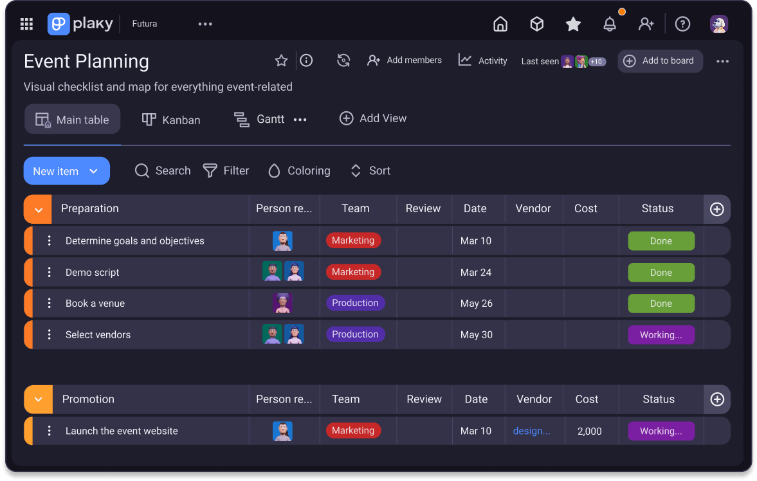Open the cube icon in top bar
Screen dimensions: 757x481
coord(536,24)
